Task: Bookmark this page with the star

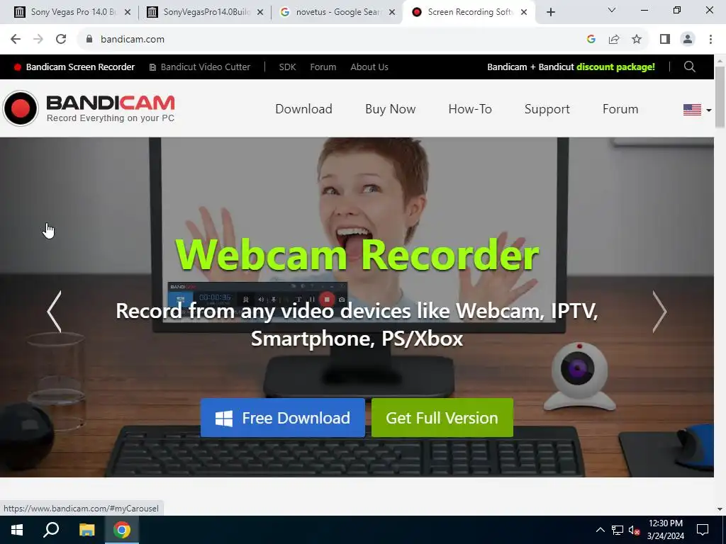Action: (x=637, y=40)
